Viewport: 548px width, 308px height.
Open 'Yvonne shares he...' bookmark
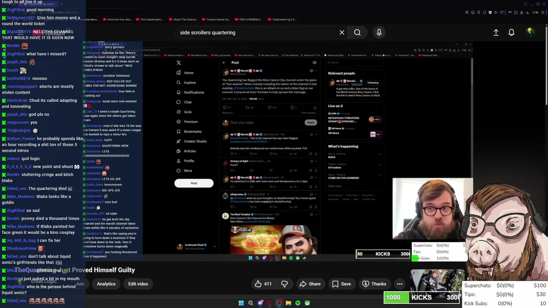pos(216,19)
